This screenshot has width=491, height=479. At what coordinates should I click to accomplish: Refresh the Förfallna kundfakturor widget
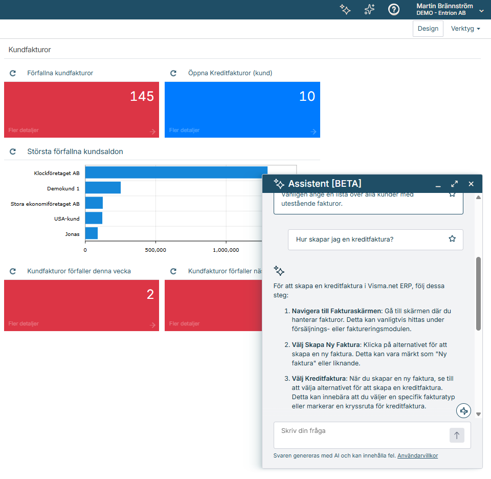(13, 73)
